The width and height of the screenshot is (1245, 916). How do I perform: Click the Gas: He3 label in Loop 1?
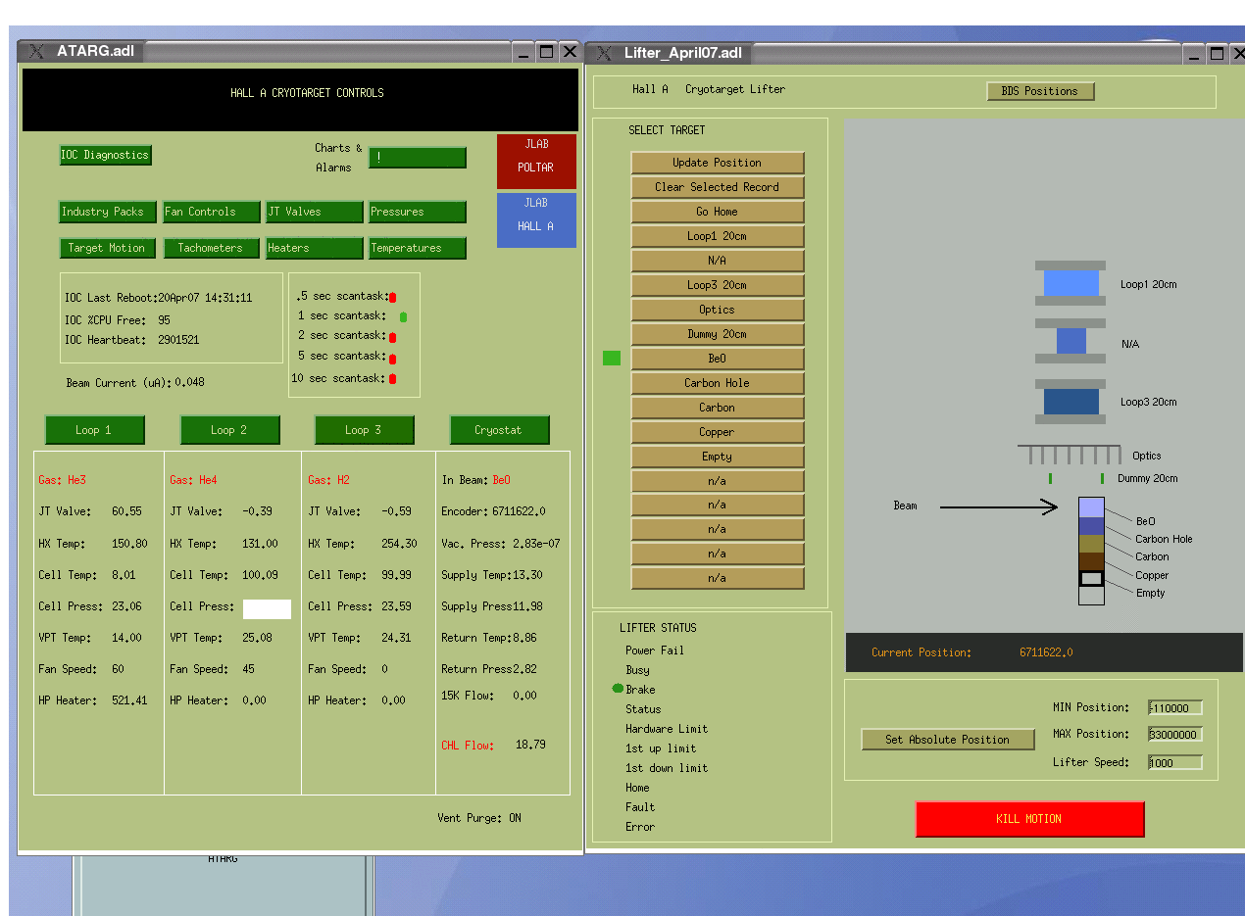pos(63,480)
